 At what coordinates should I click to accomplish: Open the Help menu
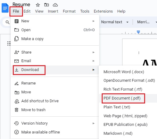pyautogui.click(x=121, y=11)
